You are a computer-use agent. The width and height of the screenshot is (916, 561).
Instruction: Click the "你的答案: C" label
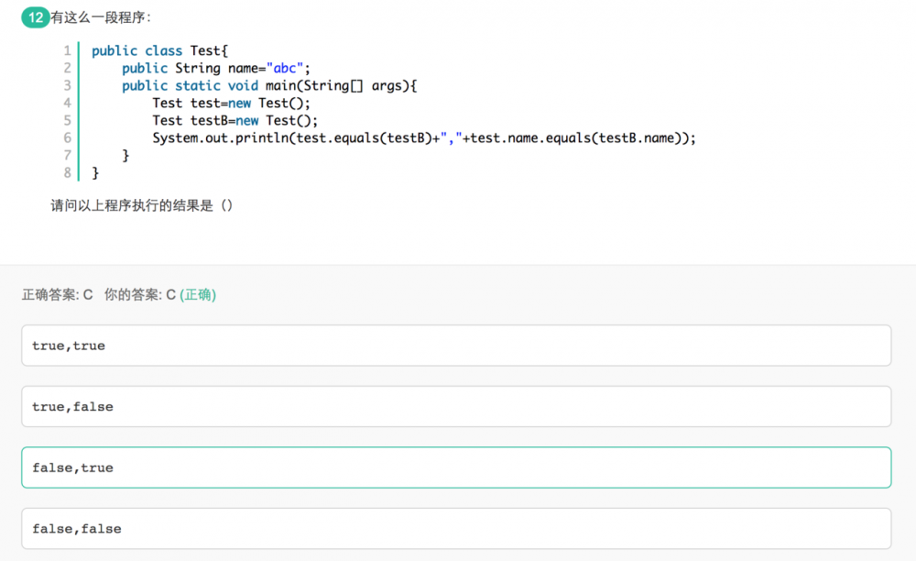(x=140, y=294)
